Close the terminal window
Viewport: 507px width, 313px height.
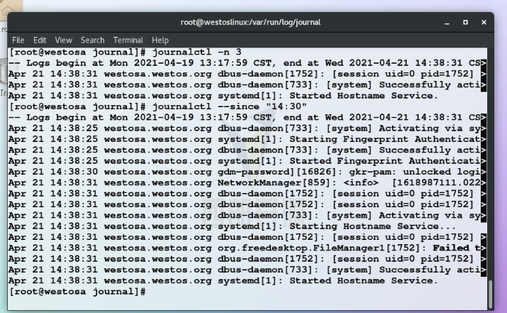tap(484, 22)
